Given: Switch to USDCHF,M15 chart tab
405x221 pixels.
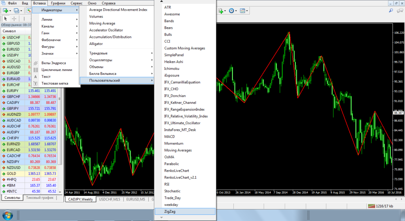Looking at the screenshot, I should click(110, 199).
